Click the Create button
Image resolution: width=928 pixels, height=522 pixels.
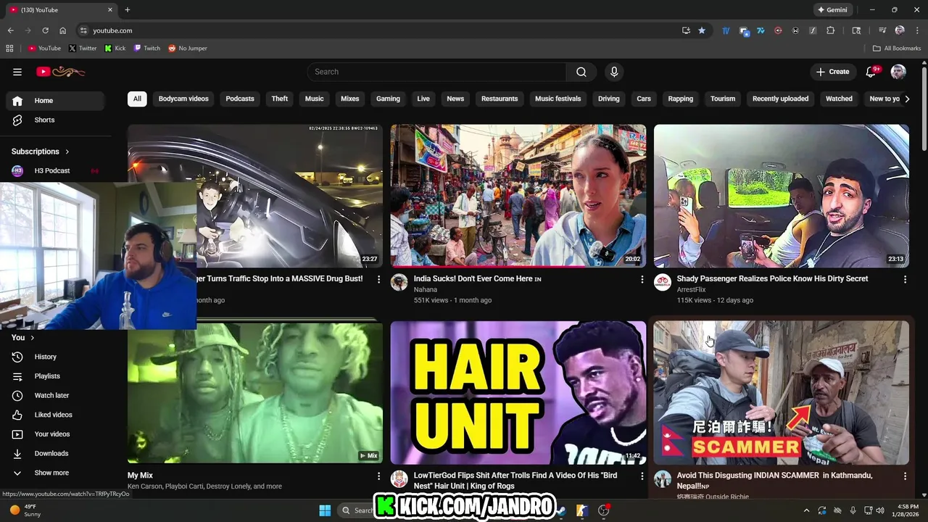click(832, 72)
